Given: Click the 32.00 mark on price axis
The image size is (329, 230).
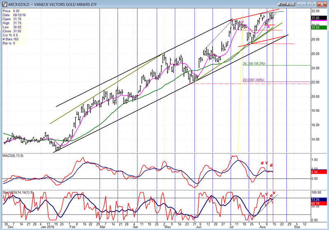Looking at the screenshot, I should (316, 11).
